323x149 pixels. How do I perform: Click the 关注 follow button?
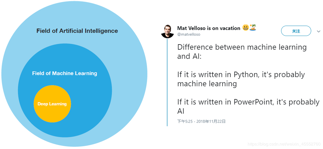click(x=296, y=31)
